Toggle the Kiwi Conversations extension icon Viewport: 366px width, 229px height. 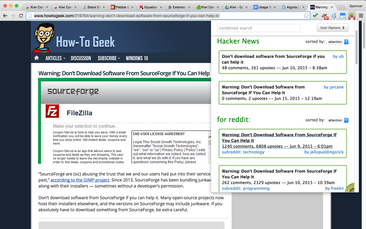352,16
